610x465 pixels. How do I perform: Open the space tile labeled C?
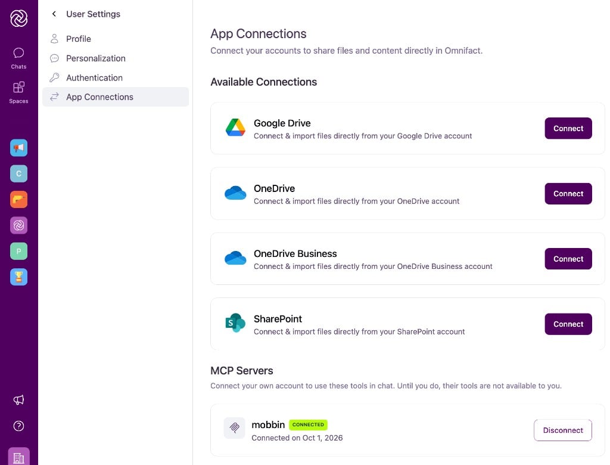click(18, 173)
